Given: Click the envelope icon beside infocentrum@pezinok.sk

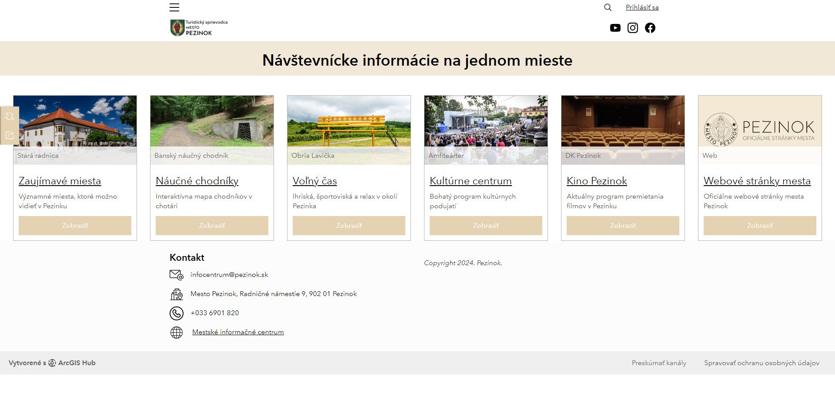Looking at the screenshot, I should pos(176,274).
